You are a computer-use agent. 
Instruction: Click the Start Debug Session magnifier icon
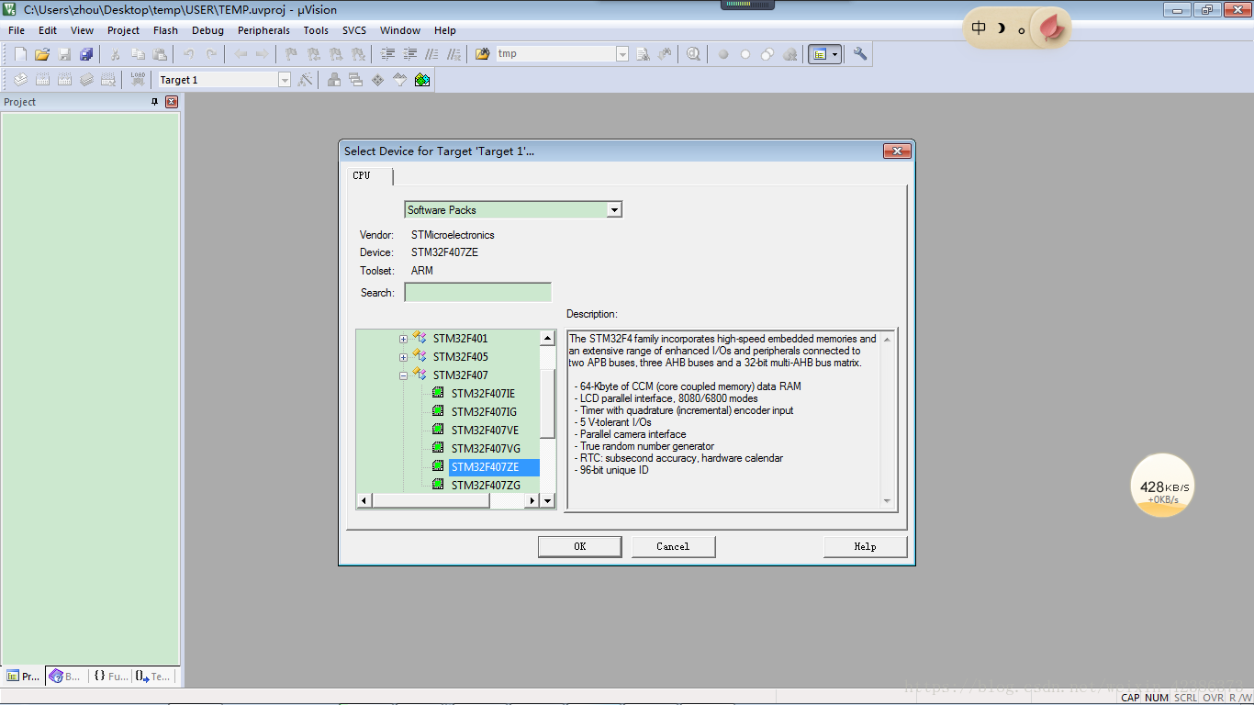pos(693,54)
